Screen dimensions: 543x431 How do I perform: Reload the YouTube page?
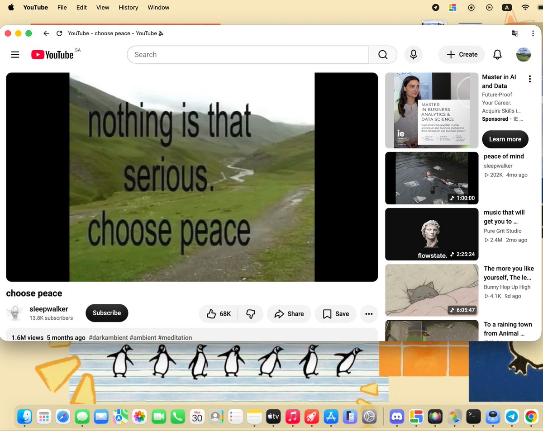pyautogui.click(x=59, y=33)
